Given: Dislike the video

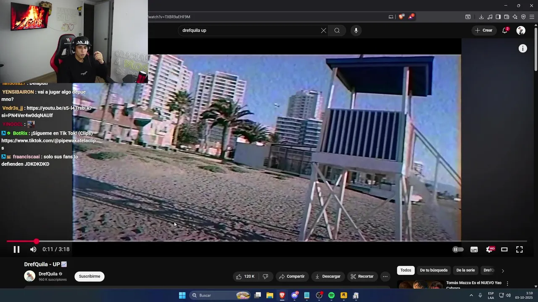Looking at the screenshot, I should [265, 276].
